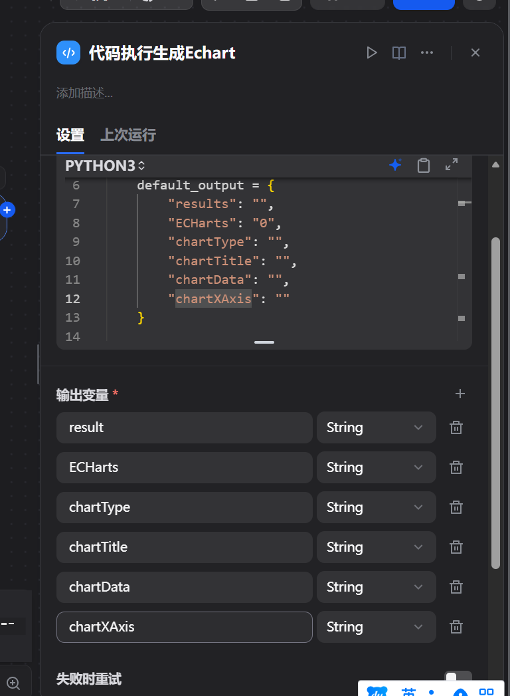The width and height of the screenshot is (510, 696).
Task: Expand the code editor to fullscreen
Action: 452,165
